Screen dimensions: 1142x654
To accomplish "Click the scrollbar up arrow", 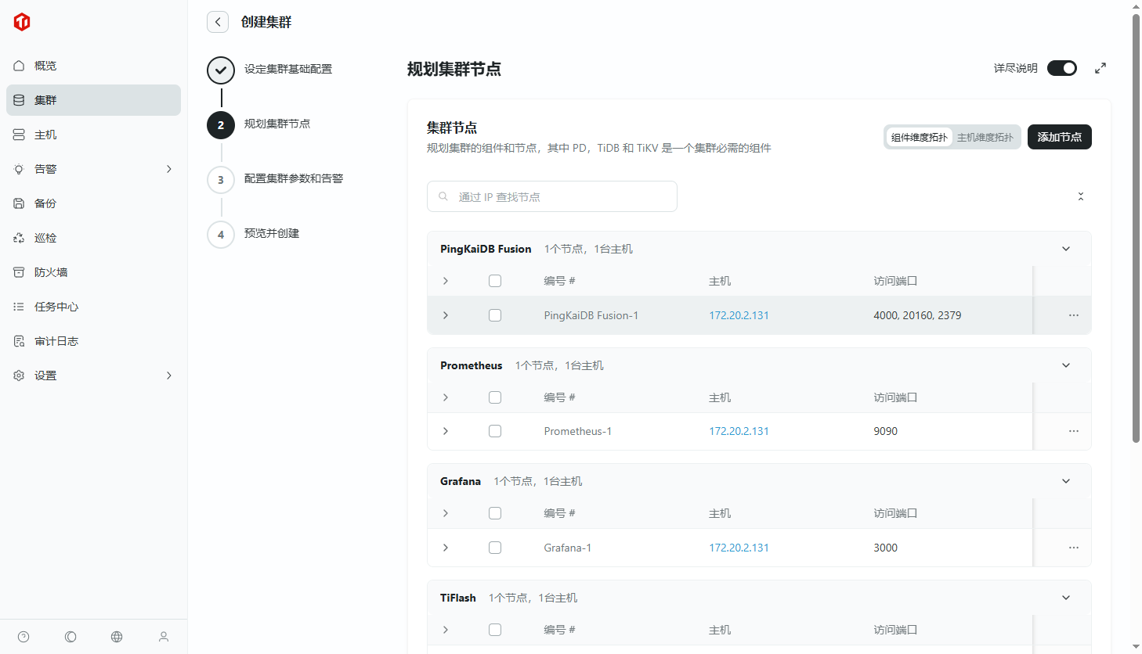I will pyautogui.click(x=1137, y=6).
